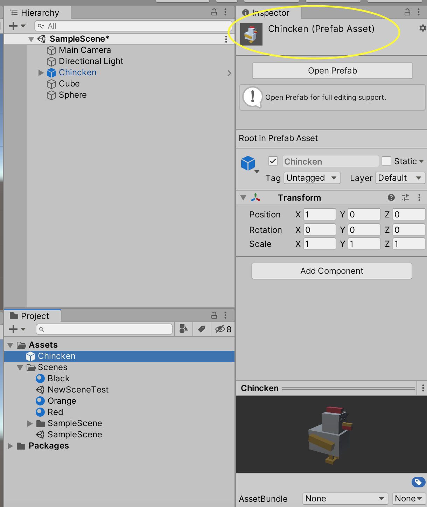This screenshot has height=507, width=427.
Task: Open Project panel options menu
Action: (225, 315)
